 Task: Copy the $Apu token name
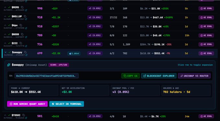21,25
